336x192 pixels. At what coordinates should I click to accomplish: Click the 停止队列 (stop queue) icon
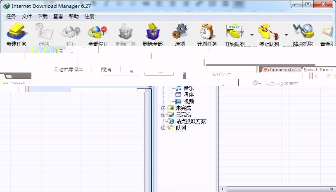point(269,35)
